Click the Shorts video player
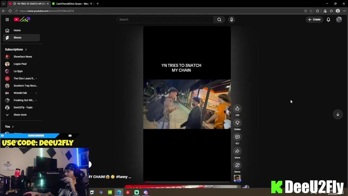 coord(187,104)
